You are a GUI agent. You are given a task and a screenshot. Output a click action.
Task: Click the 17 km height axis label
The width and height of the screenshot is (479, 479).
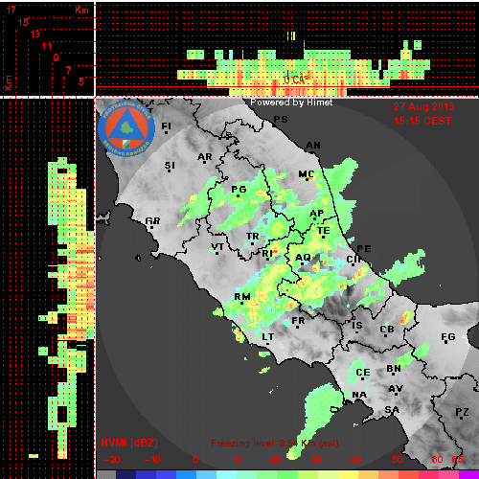coord(11,10)
